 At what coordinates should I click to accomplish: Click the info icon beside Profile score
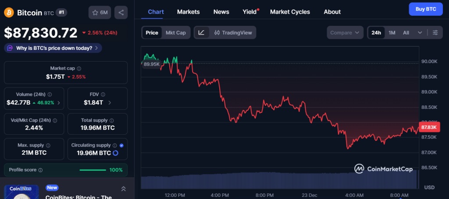[x=40, y=170]
